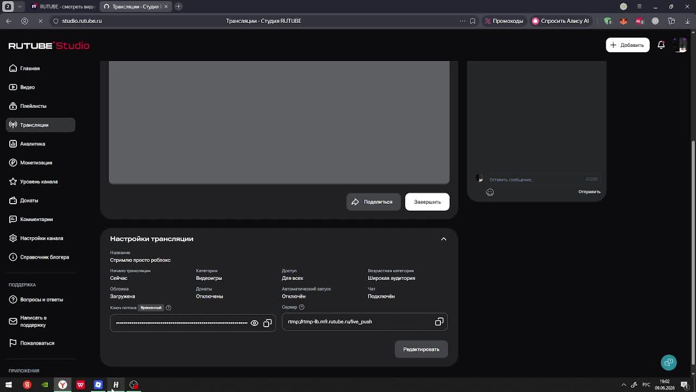Click the Вопросы и ответы question icon
The width and height of the screenshot is (696, 392).
tap(13, 299)
